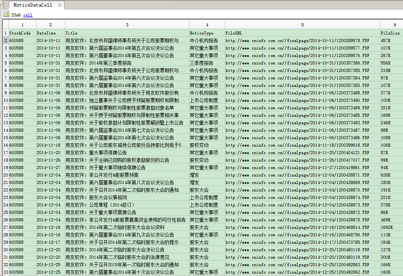Screen dimensions: 403x276
Task: Click URL cell ending 1200357386.PDF
Action: 302,63
